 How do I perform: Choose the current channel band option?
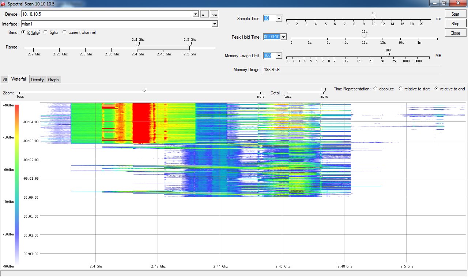65,32
